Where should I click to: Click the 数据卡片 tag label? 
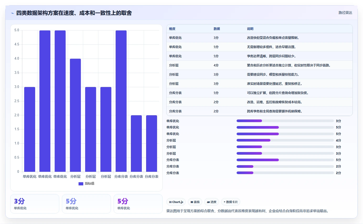coord(232,202)
